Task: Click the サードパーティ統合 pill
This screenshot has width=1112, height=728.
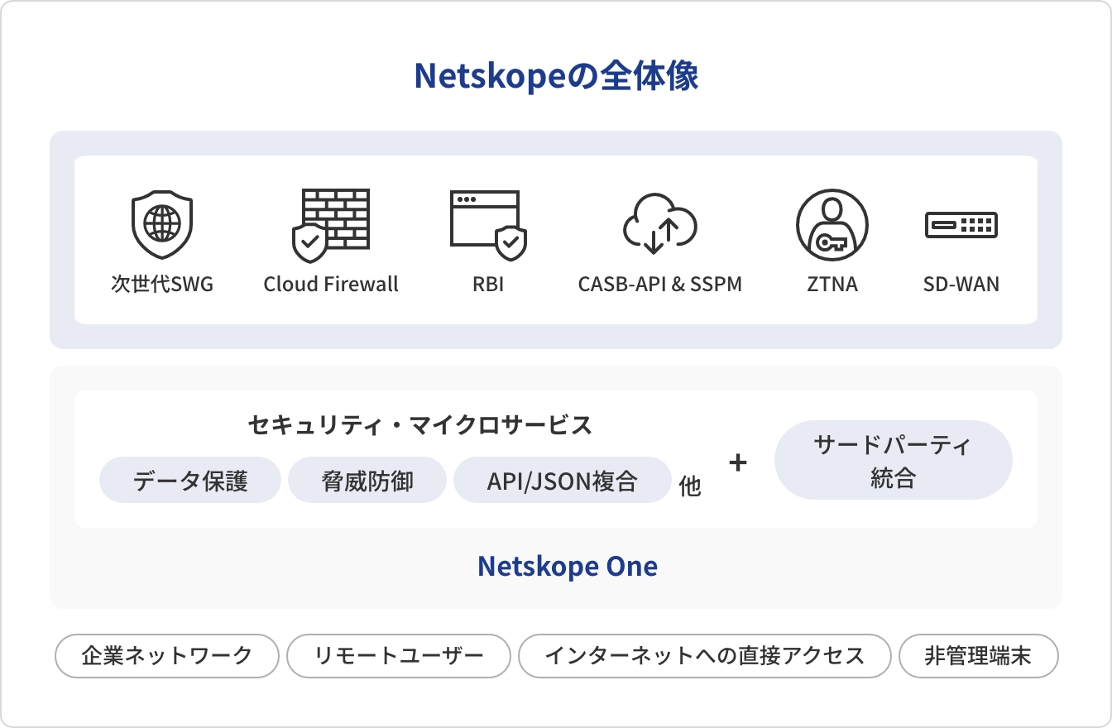Action: tap(893, 461)
